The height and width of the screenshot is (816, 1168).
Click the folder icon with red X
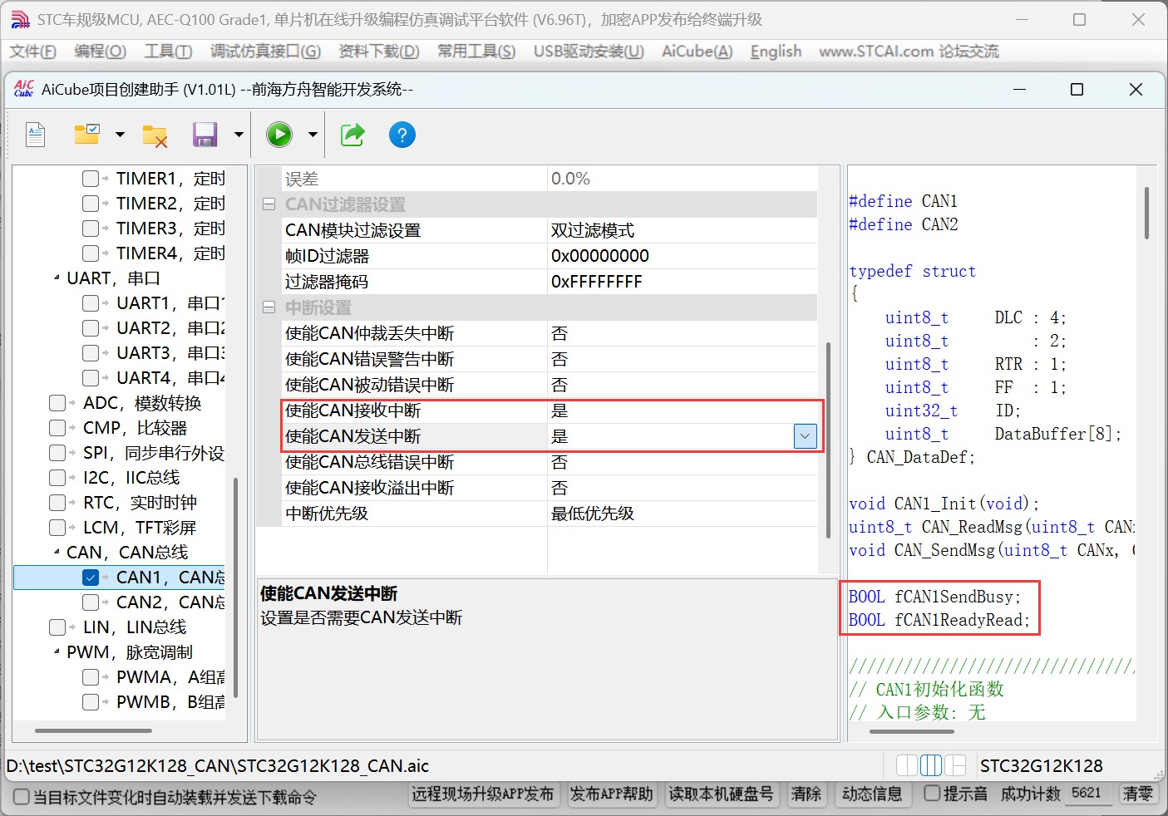[x=155, y=135]
